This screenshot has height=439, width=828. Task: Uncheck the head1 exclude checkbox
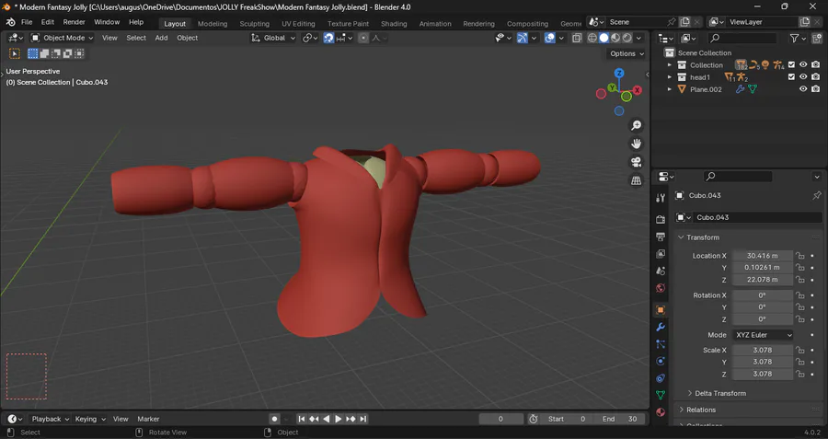(x=791, y=77)
